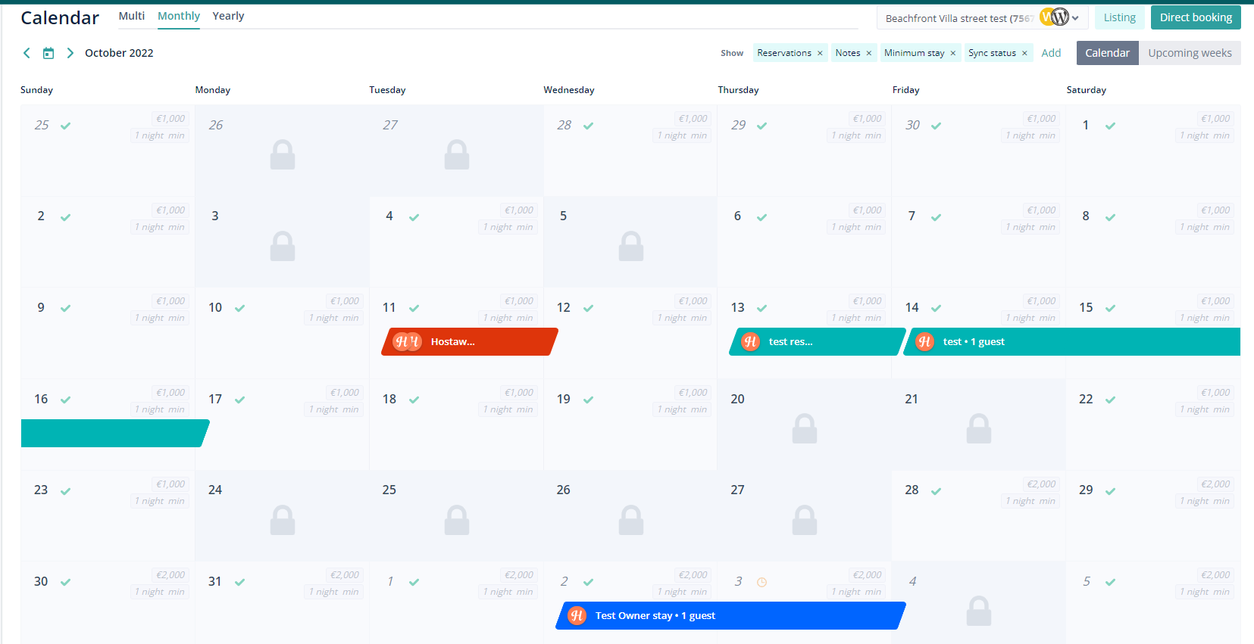Remove the Sync status filter tag
1254x644 pixels.
1024,53
